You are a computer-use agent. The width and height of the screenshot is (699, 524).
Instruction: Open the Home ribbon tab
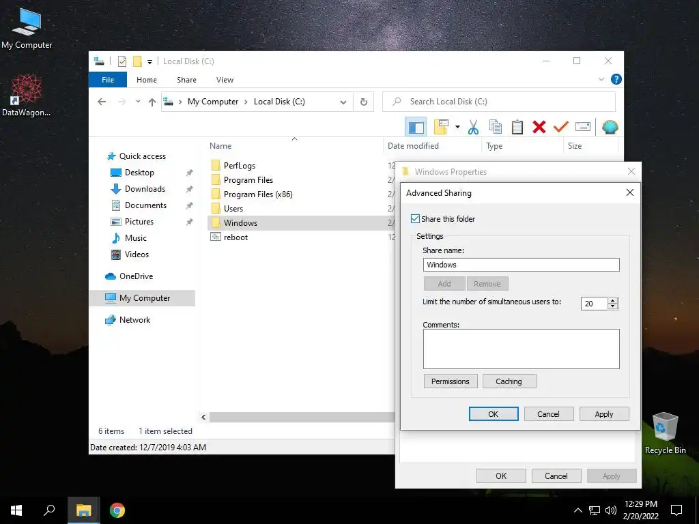[x=147, y=80]
